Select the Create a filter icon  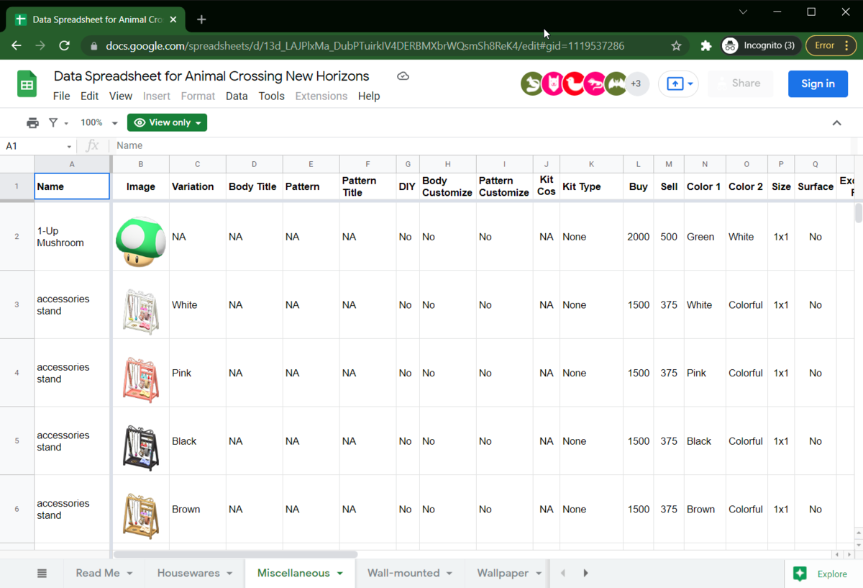tap(54, 122)
